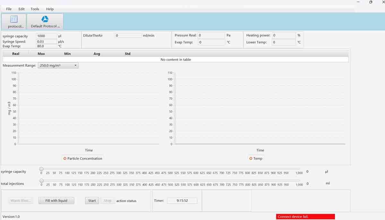Click the Start button
The image size is (385, 220).
92,201
